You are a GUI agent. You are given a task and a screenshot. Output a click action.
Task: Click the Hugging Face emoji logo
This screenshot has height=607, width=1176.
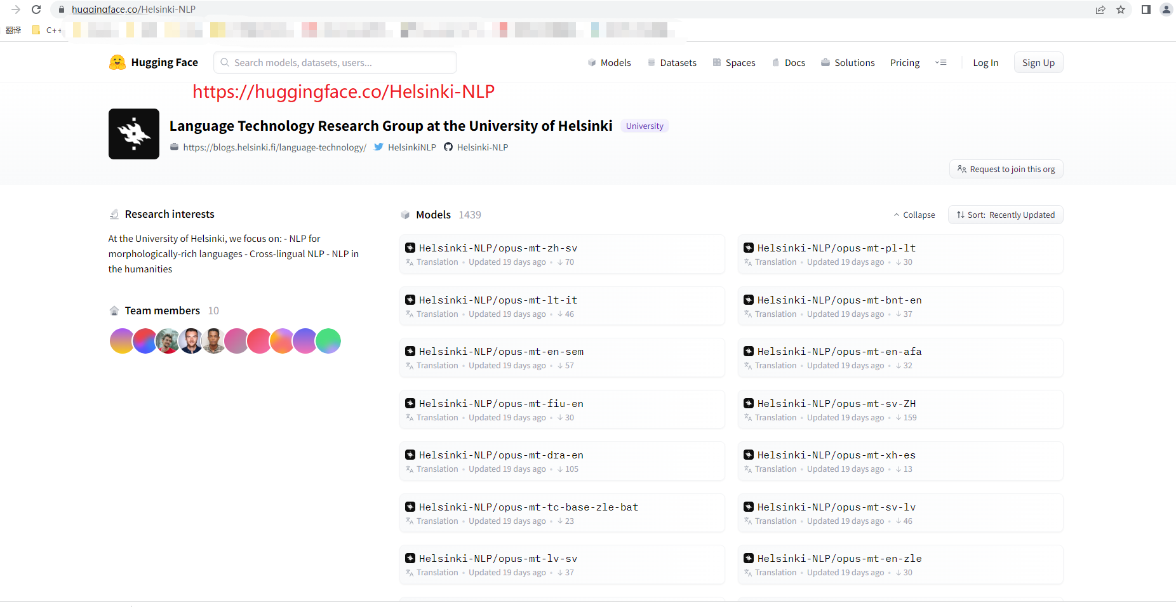click(x=117, y=62)
